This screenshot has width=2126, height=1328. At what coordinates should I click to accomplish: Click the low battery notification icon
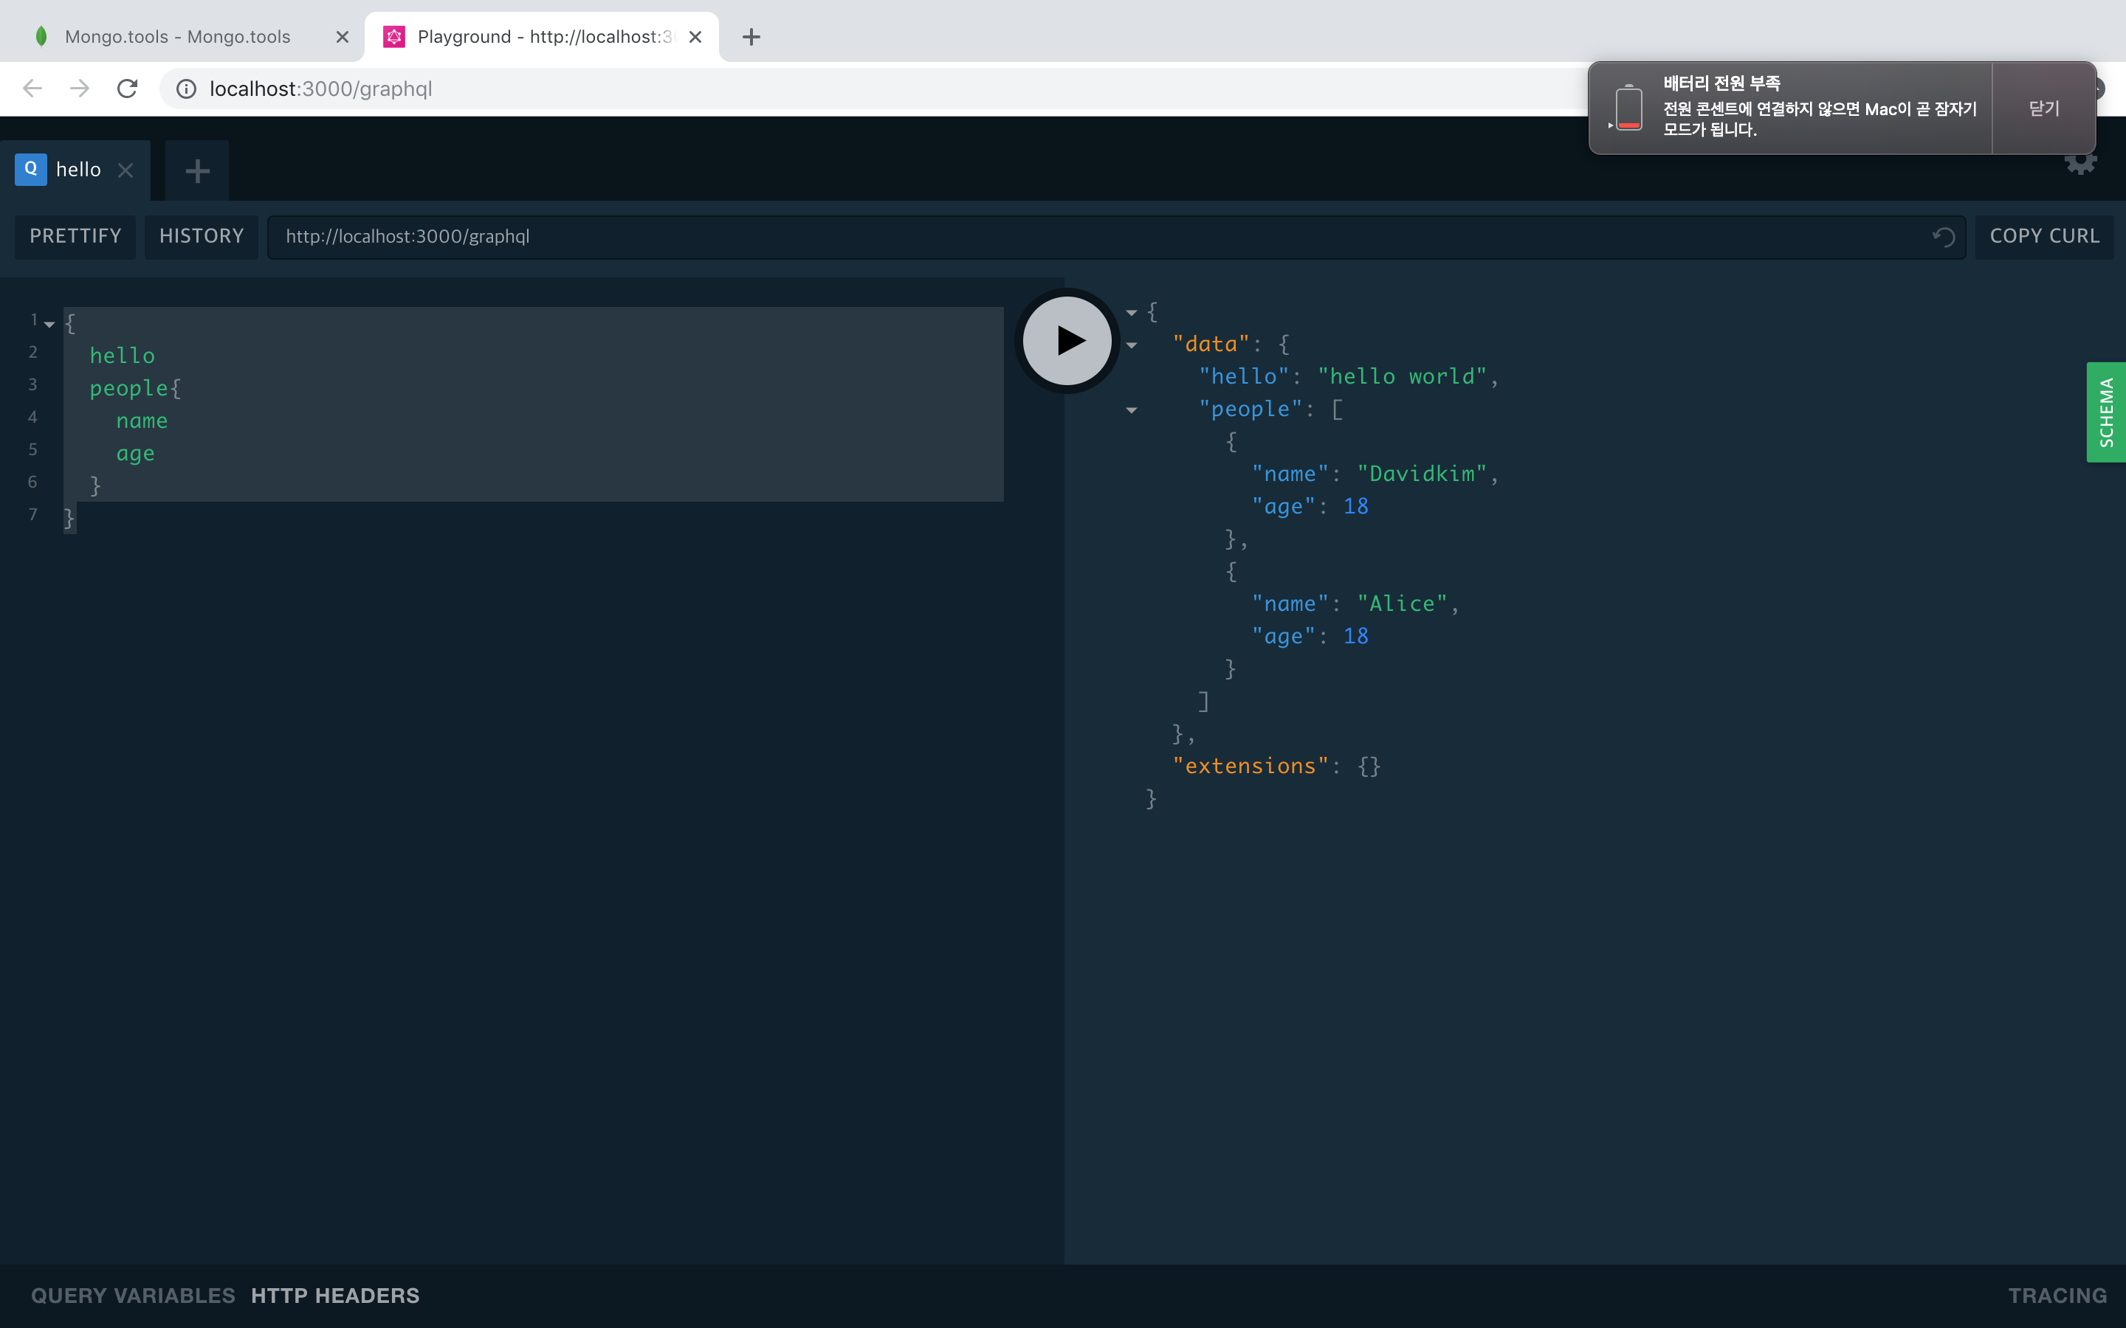coord(1628,108)
